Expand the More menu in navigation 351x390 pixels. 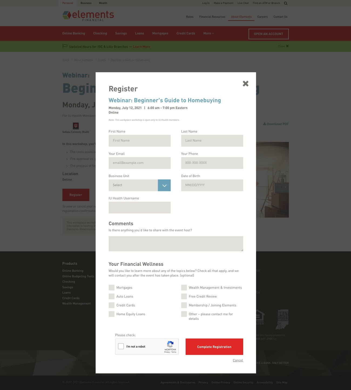[x=208, y=34]
